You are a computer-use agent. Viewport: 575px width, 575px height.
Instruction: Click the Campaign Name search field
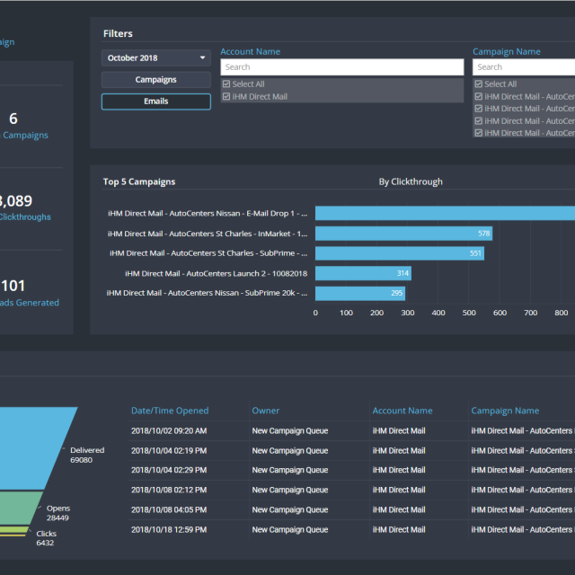point(524,67)
